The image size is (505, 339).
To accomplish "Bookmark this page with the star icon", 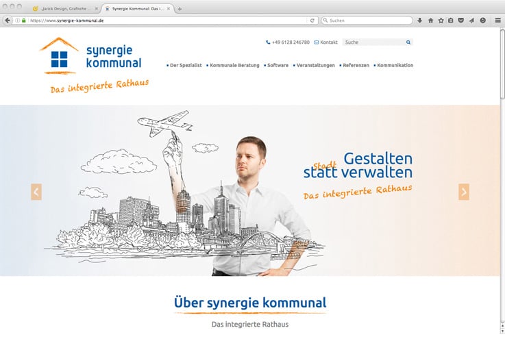I will pos(441,21).
